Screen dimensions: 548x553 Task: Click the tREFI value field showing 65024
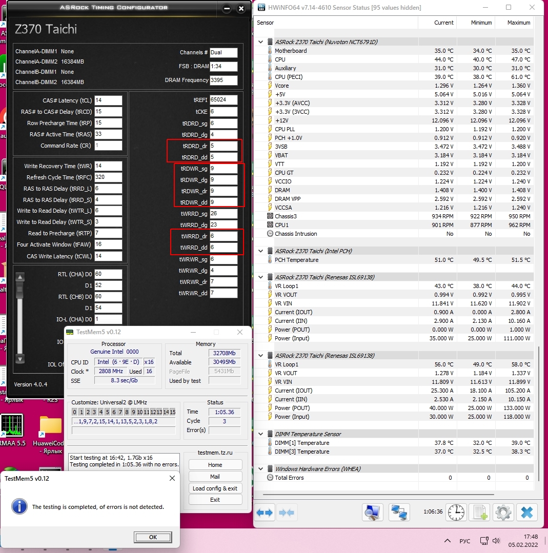[x=224, y=100]
